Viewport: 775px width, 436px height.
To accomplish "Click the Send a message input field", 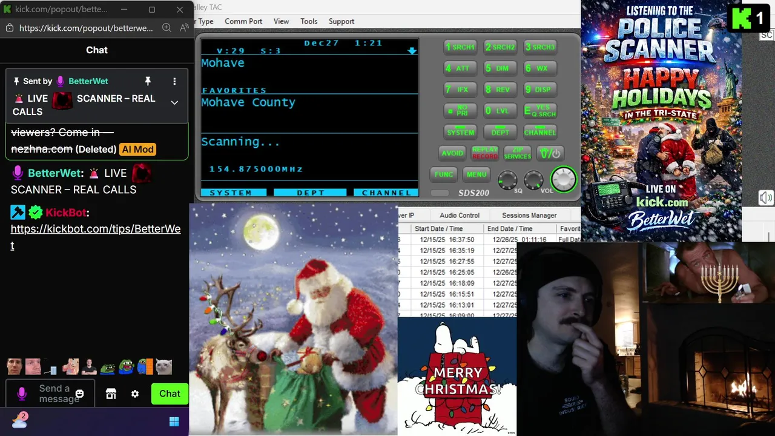I will [x=50, y=394].
